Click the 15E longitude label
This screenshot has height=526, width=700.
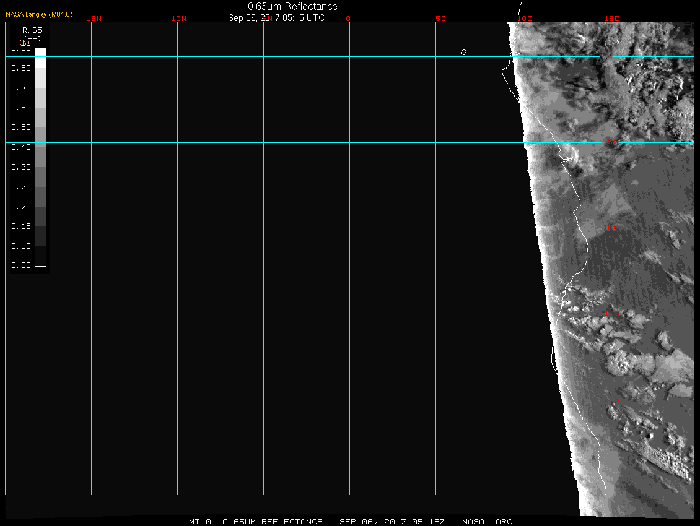612,19
